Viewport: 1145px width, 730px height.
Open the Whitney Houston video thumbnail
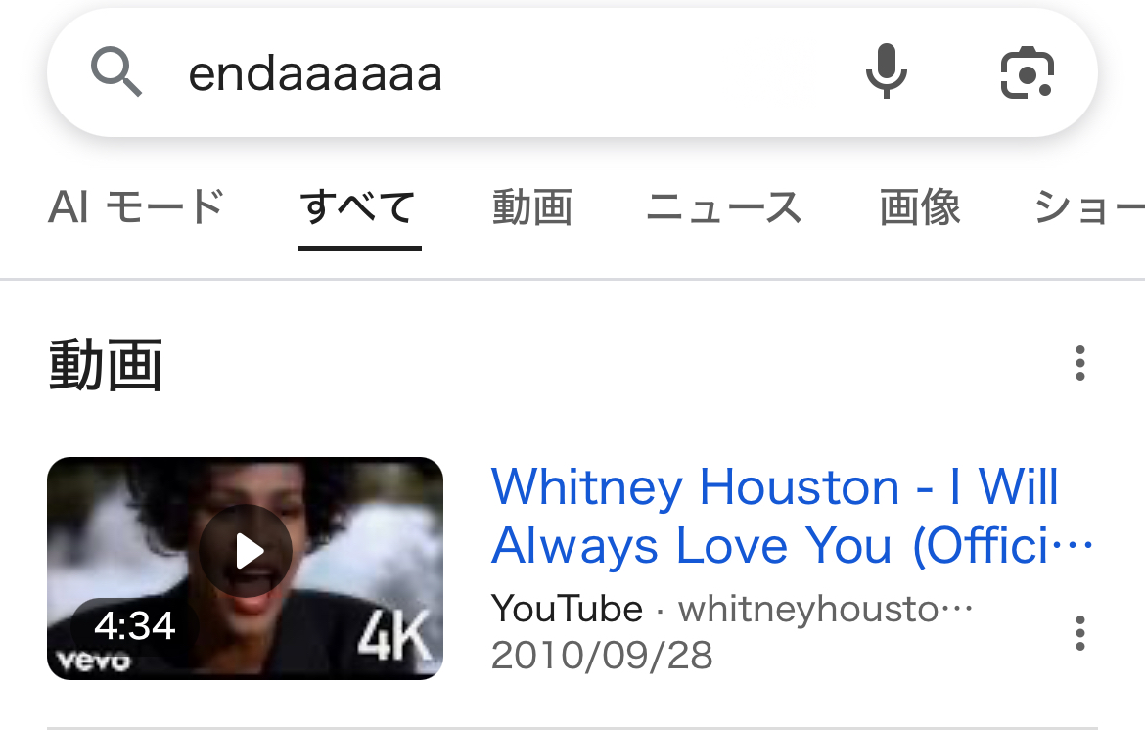click(x=246, y=568)
